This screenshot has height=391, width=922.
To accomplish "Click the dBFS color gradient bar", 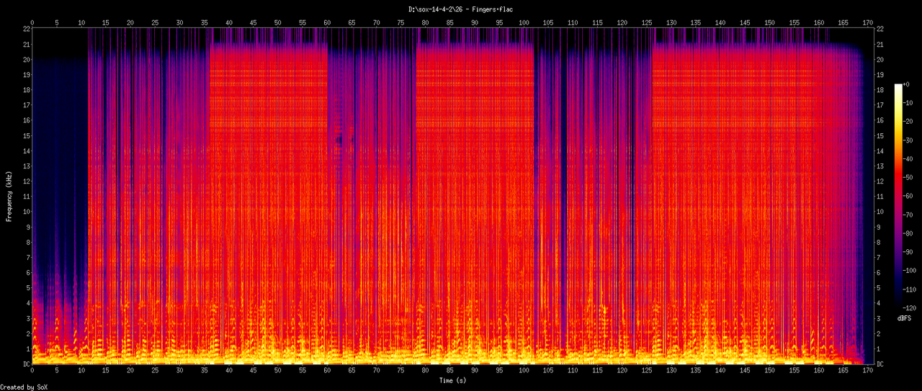I will tap(898, 195).
